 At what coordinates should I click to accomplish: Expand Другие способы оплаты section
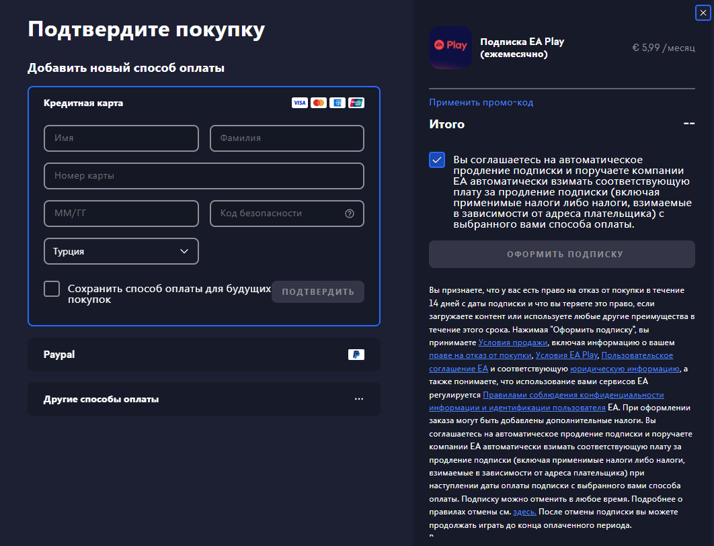[x=204, y=399]
